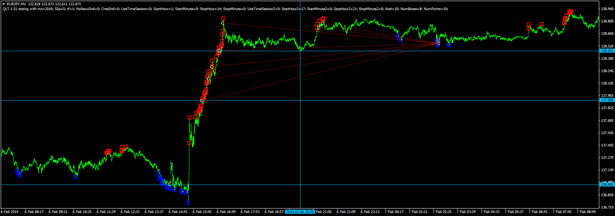Screen dimensions: 615x216
Task: Click the 7 Feb 06:41 time axis label
Action: tap(538, 212)
